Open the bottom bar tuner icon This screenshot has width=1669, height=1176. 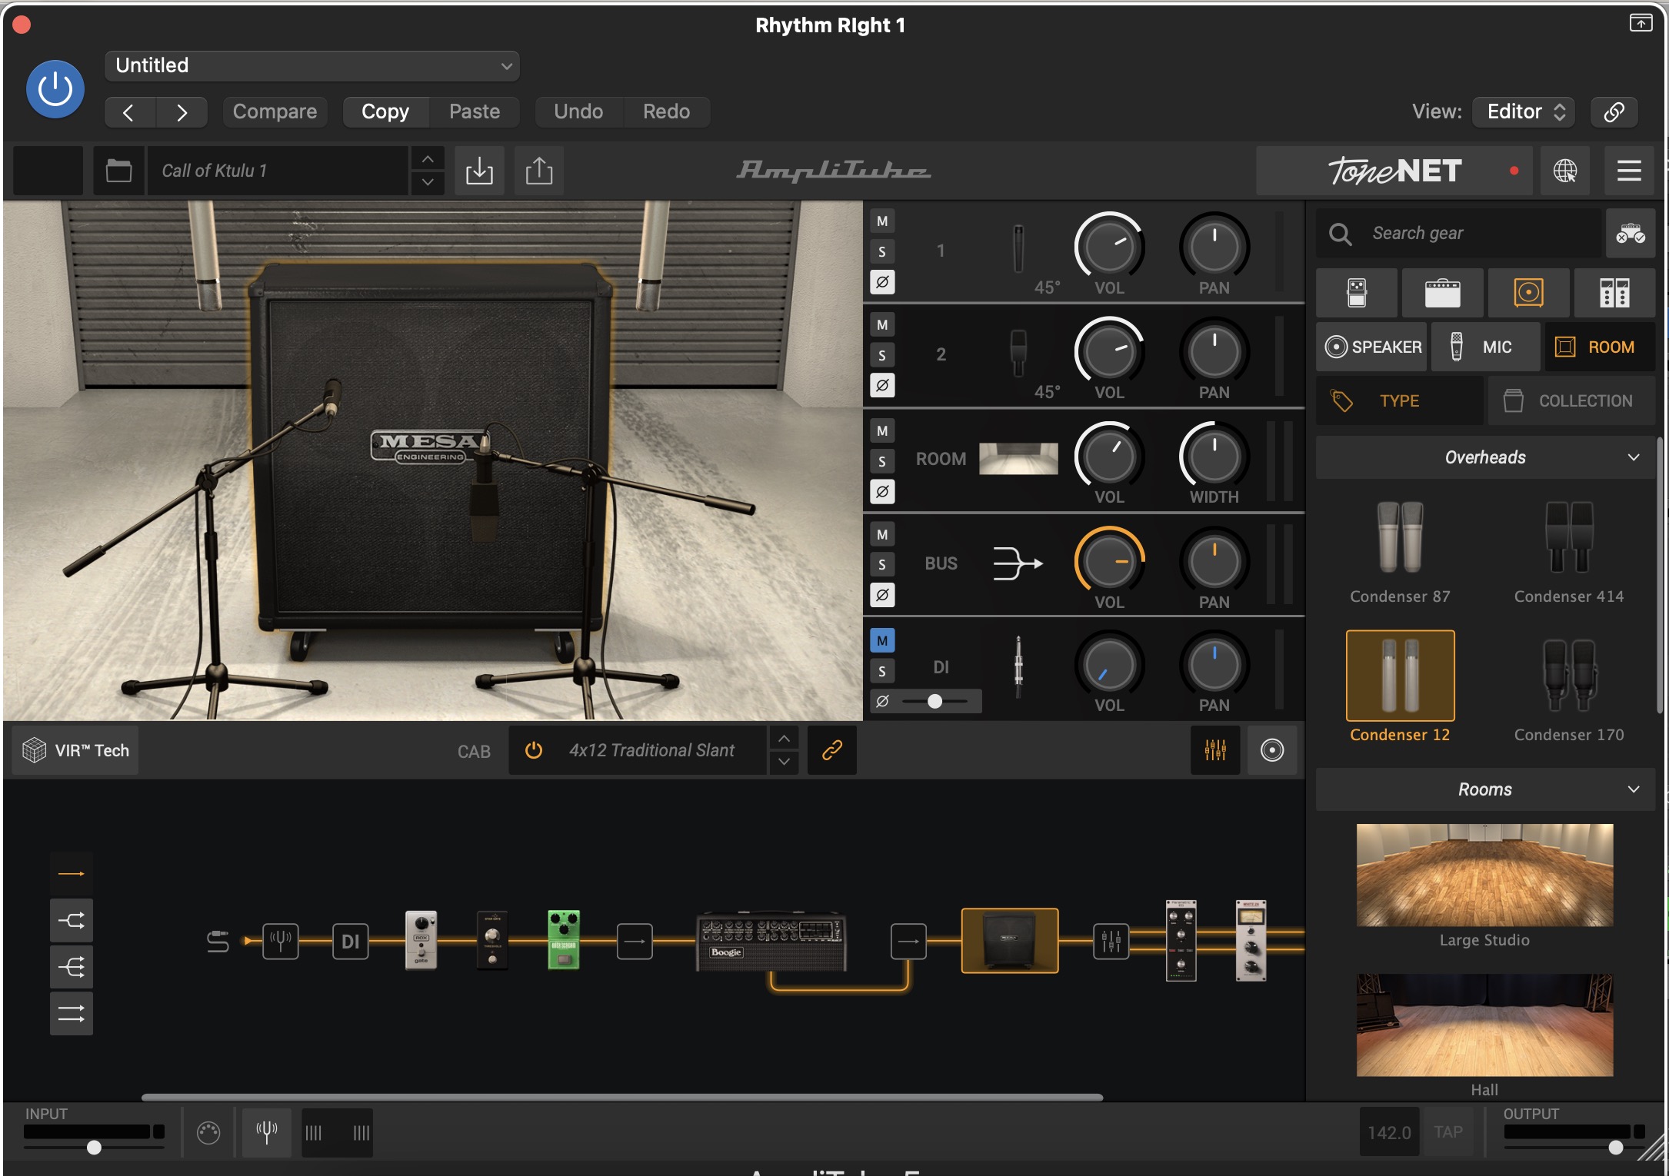[x=267, y=1132]
